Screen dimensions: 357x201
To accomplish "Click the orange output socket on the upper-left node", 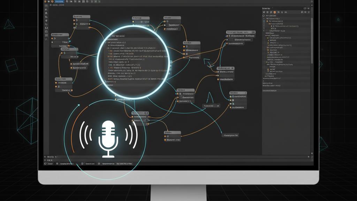I will pos(89,27).
